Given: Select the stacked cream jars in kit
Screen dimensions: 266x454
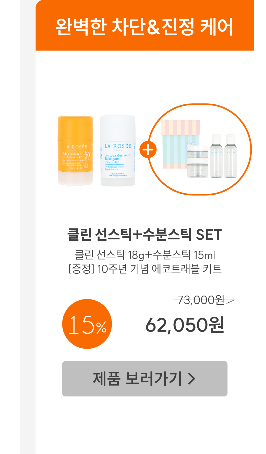Looking at the screenshot, I should point(198,162).
